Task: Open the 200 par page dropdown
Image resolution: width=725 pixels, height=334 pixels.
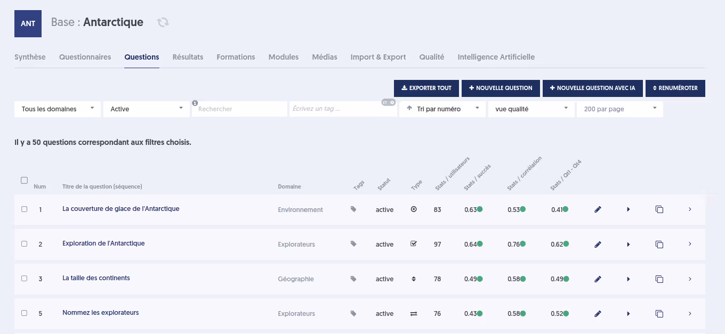Action: [620, 109]
